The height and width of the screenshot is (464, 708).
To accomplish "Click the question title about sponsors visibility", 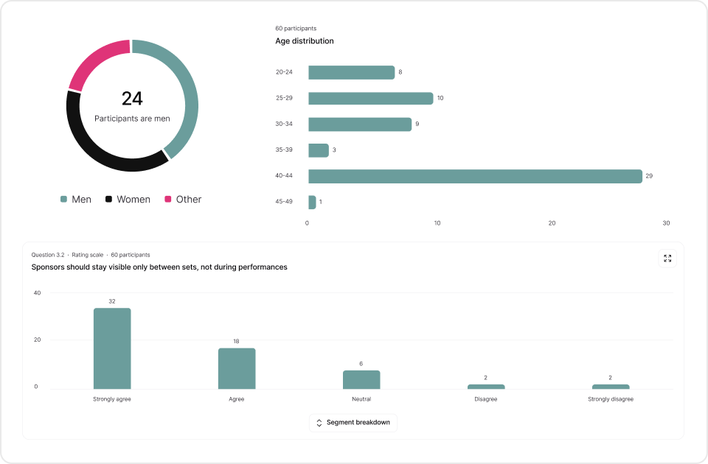I will 159,267.
